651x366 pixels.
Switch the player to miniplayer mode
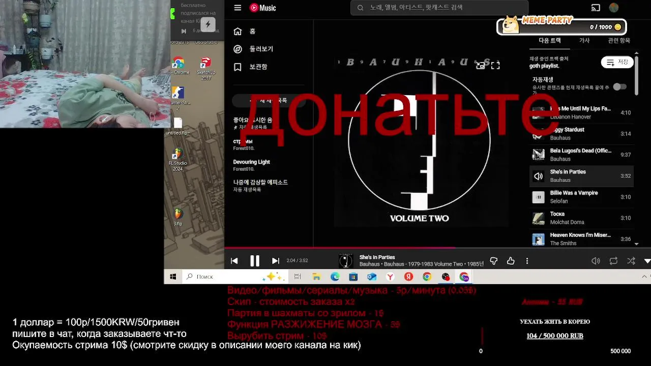(x=480, y=65)
